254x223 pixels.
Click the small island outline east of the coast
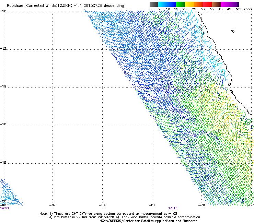pos(233,31)
